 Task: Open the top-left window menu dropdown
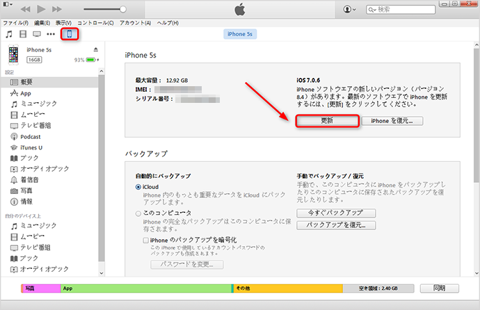coord(8,4)
